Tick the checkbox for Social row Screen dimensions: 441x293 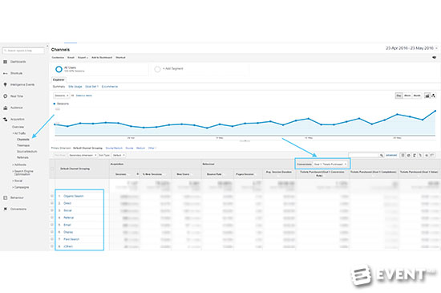pos(52,210)
